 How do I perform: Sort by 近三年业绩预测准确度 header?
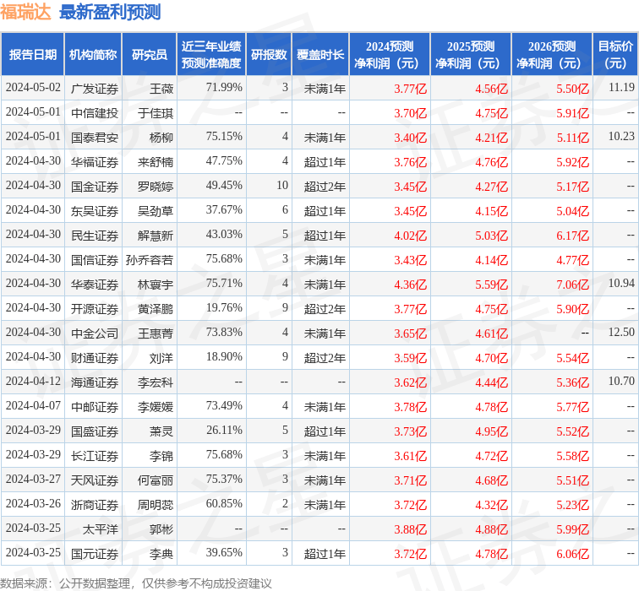pos(210,55)
